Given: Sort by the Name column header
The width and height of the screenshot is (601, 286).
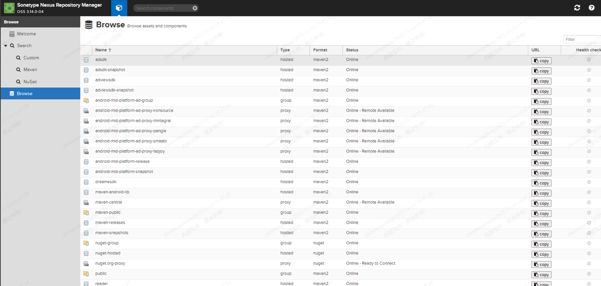Looking at the screenshot, I should point(184,50).
